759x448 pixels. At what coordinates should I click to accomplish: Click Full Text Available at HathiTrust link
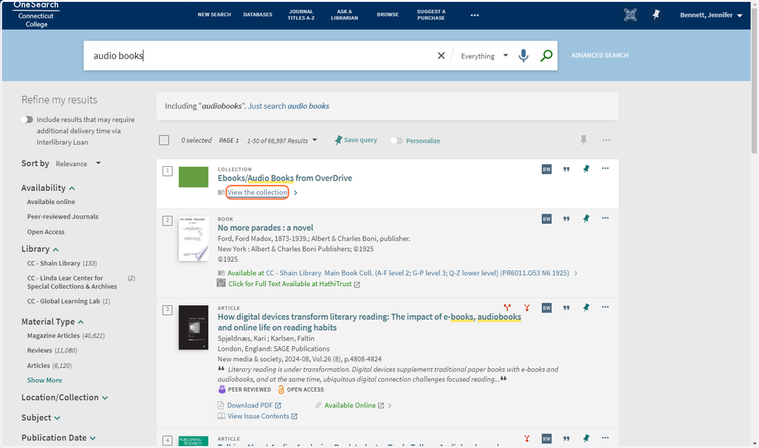[289, 284]
